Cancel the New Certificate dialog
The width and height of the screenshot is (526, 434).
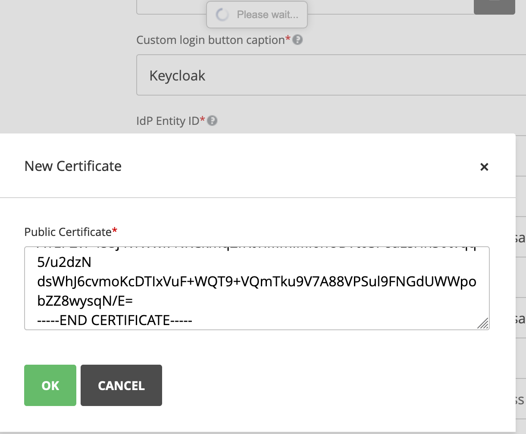pyautogui.click(x=121, y=385)
